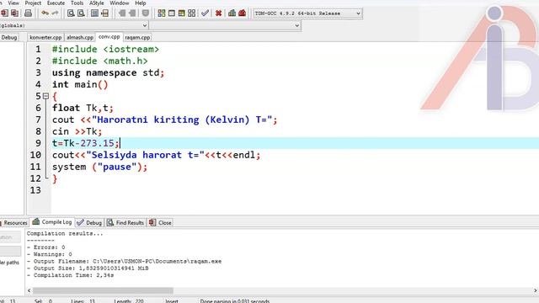Select the left panel Debug tab
Viewport: 539px width, 303px height.
click(9, 37)
